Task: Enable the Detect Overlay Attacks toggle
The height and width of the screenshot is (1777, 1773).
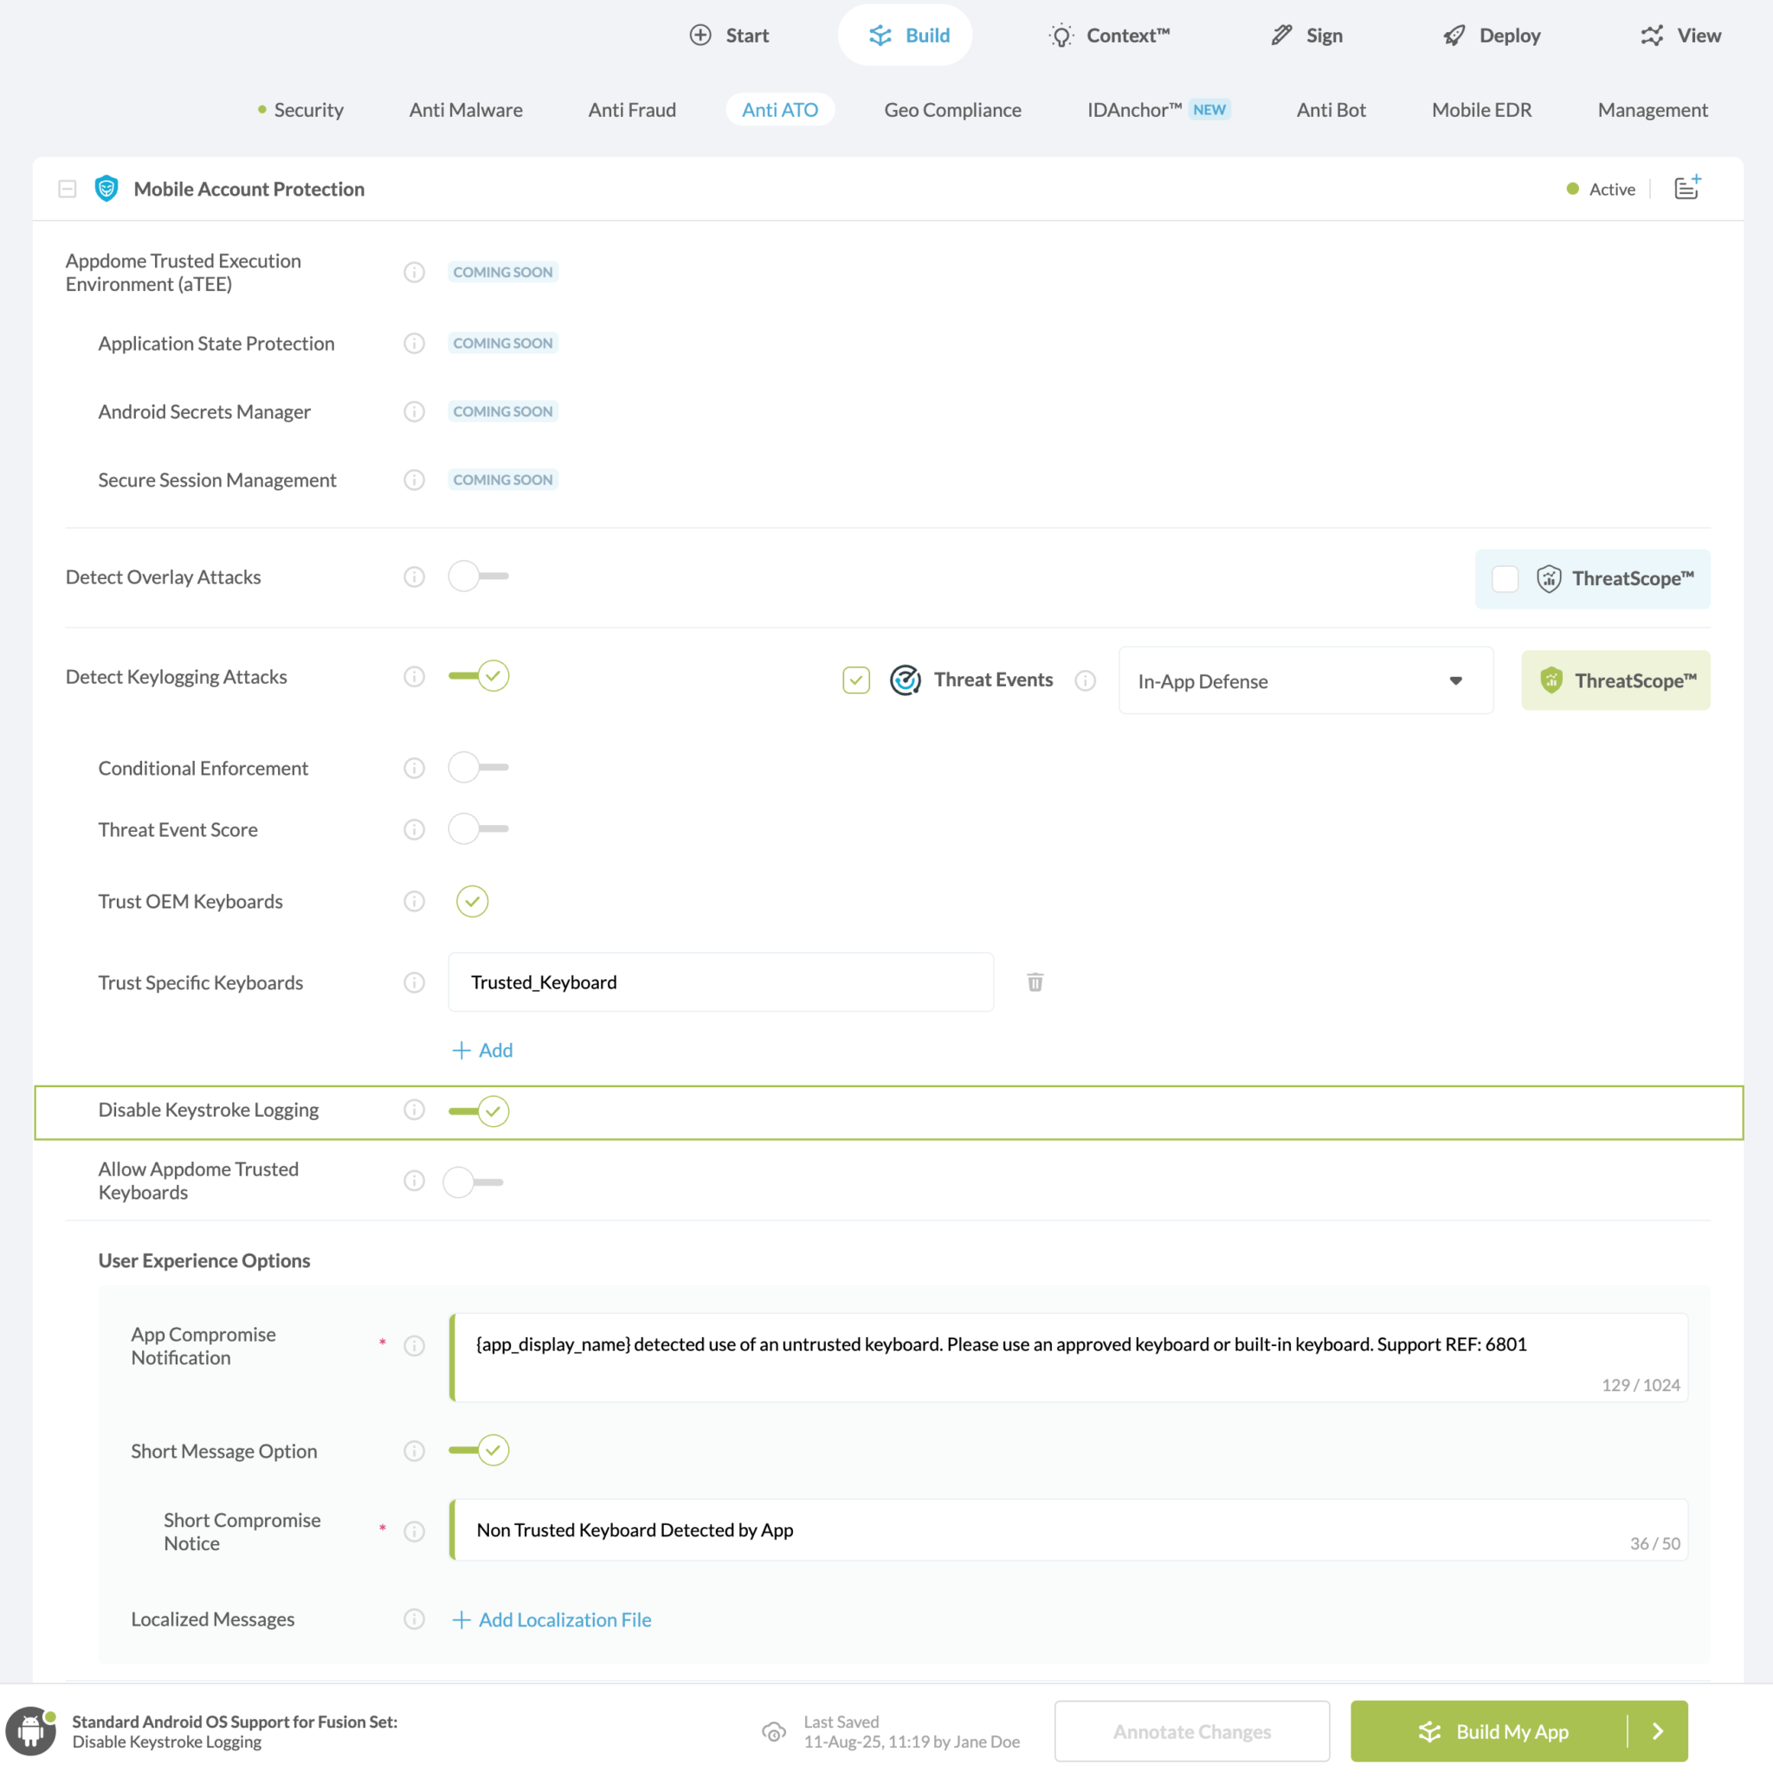Action: (x=478, y=576)
